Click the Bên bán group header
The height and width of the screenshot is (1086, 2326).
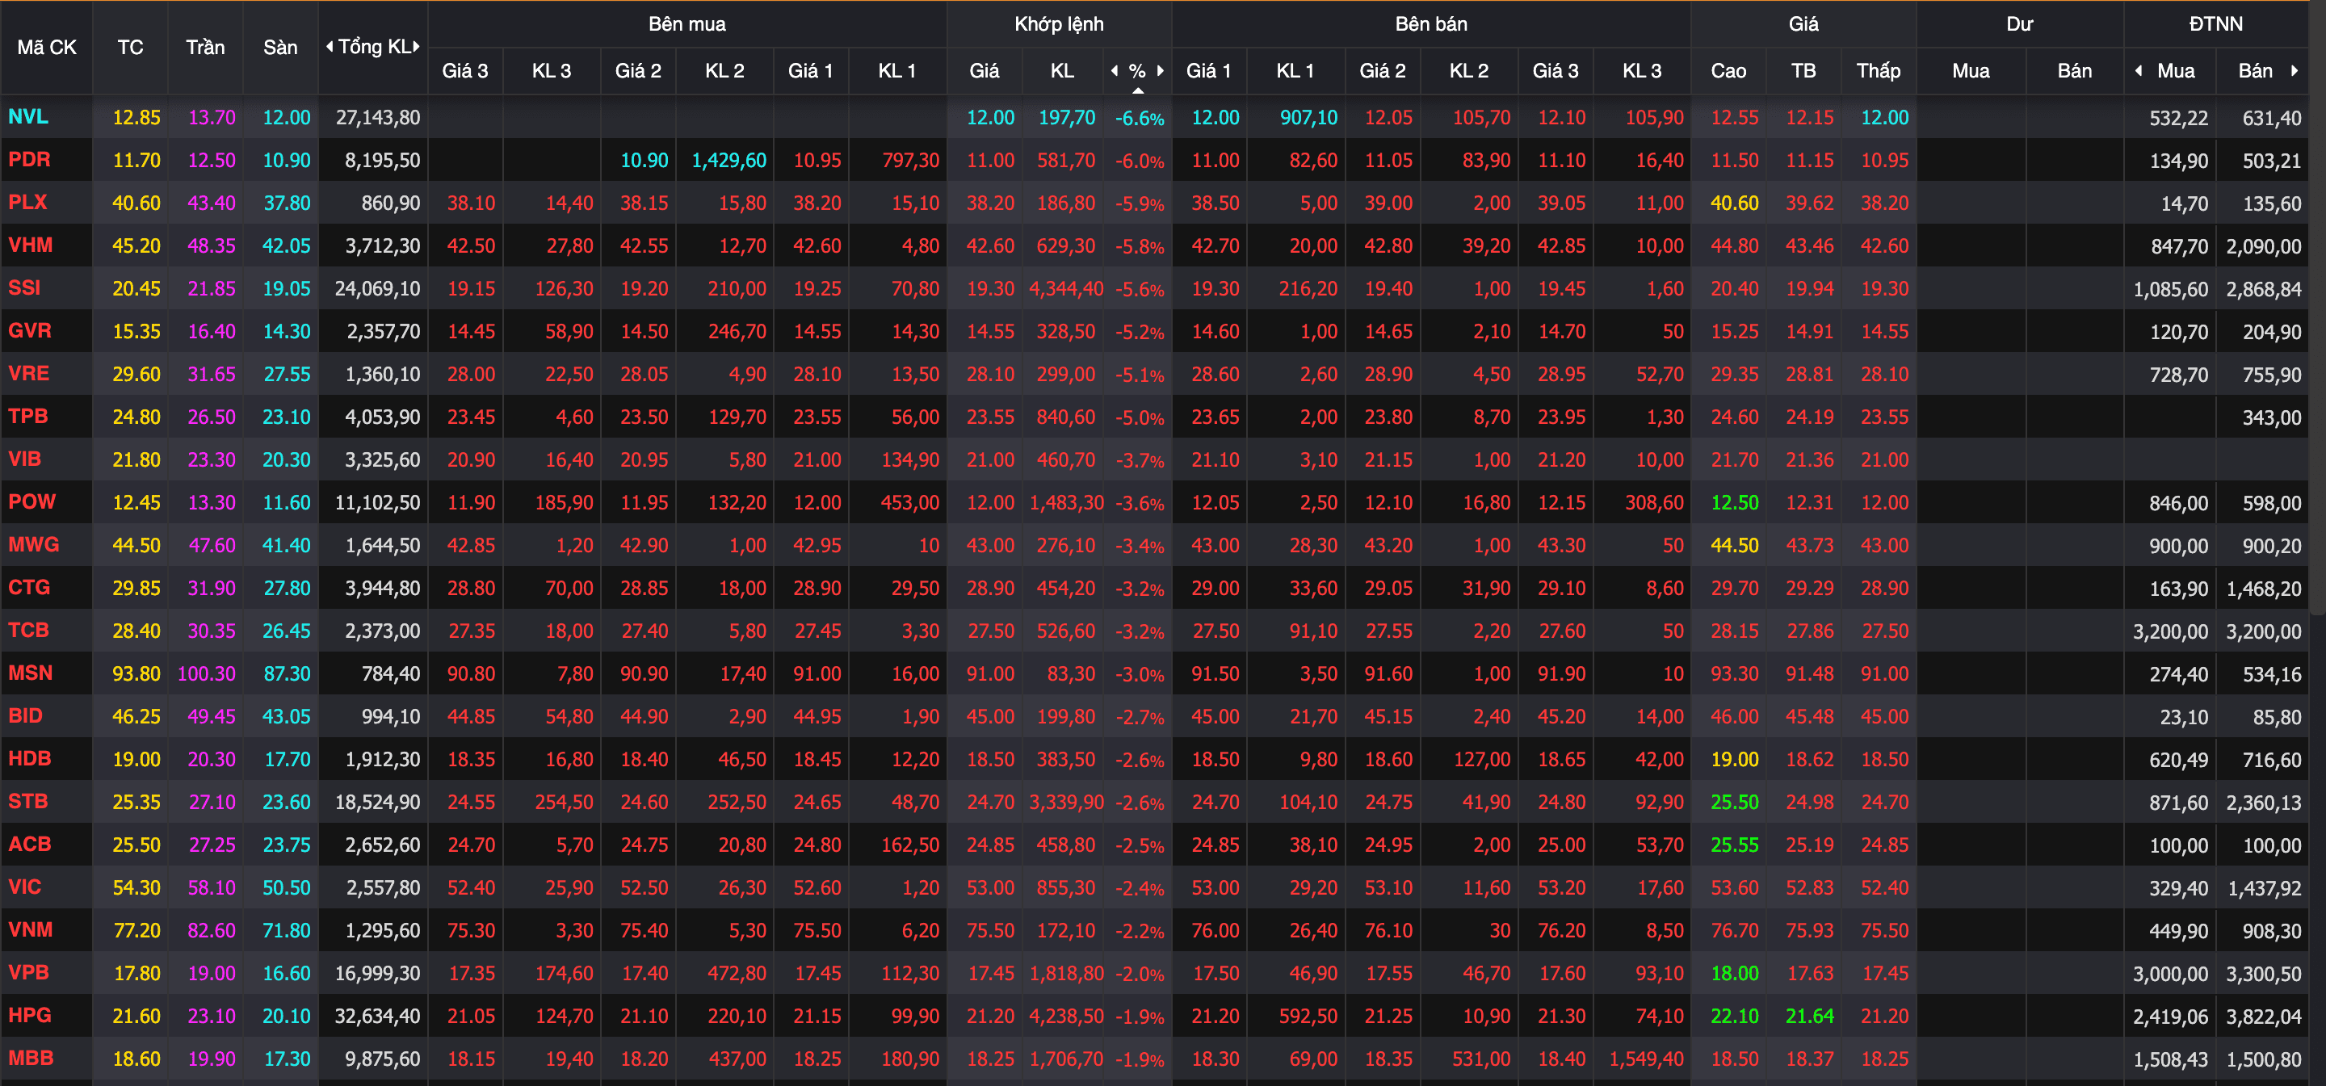click(1431, 24)
